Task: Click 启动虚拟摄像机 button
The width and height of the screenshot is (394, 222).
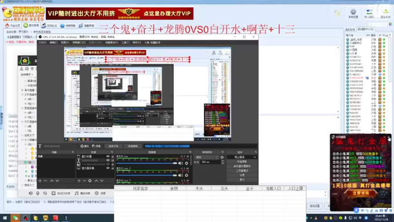Action: coord(242,166)
